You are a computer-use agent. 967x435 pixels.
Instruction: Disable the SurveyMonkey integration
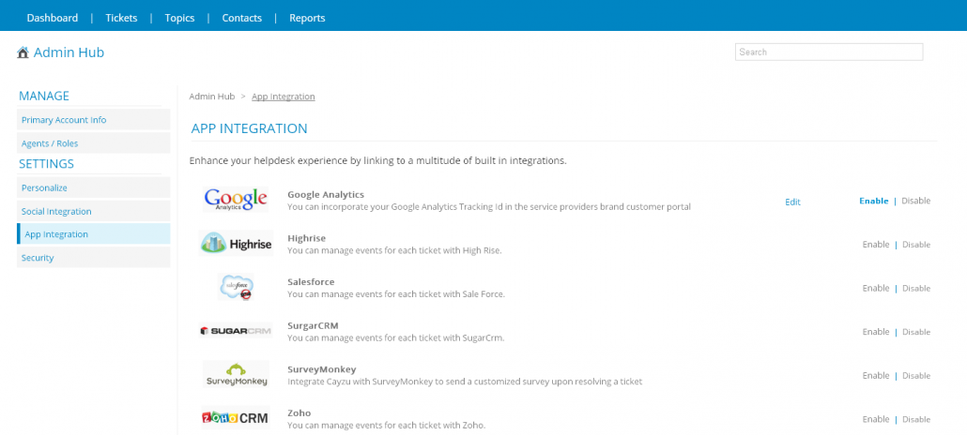point(916,376)
